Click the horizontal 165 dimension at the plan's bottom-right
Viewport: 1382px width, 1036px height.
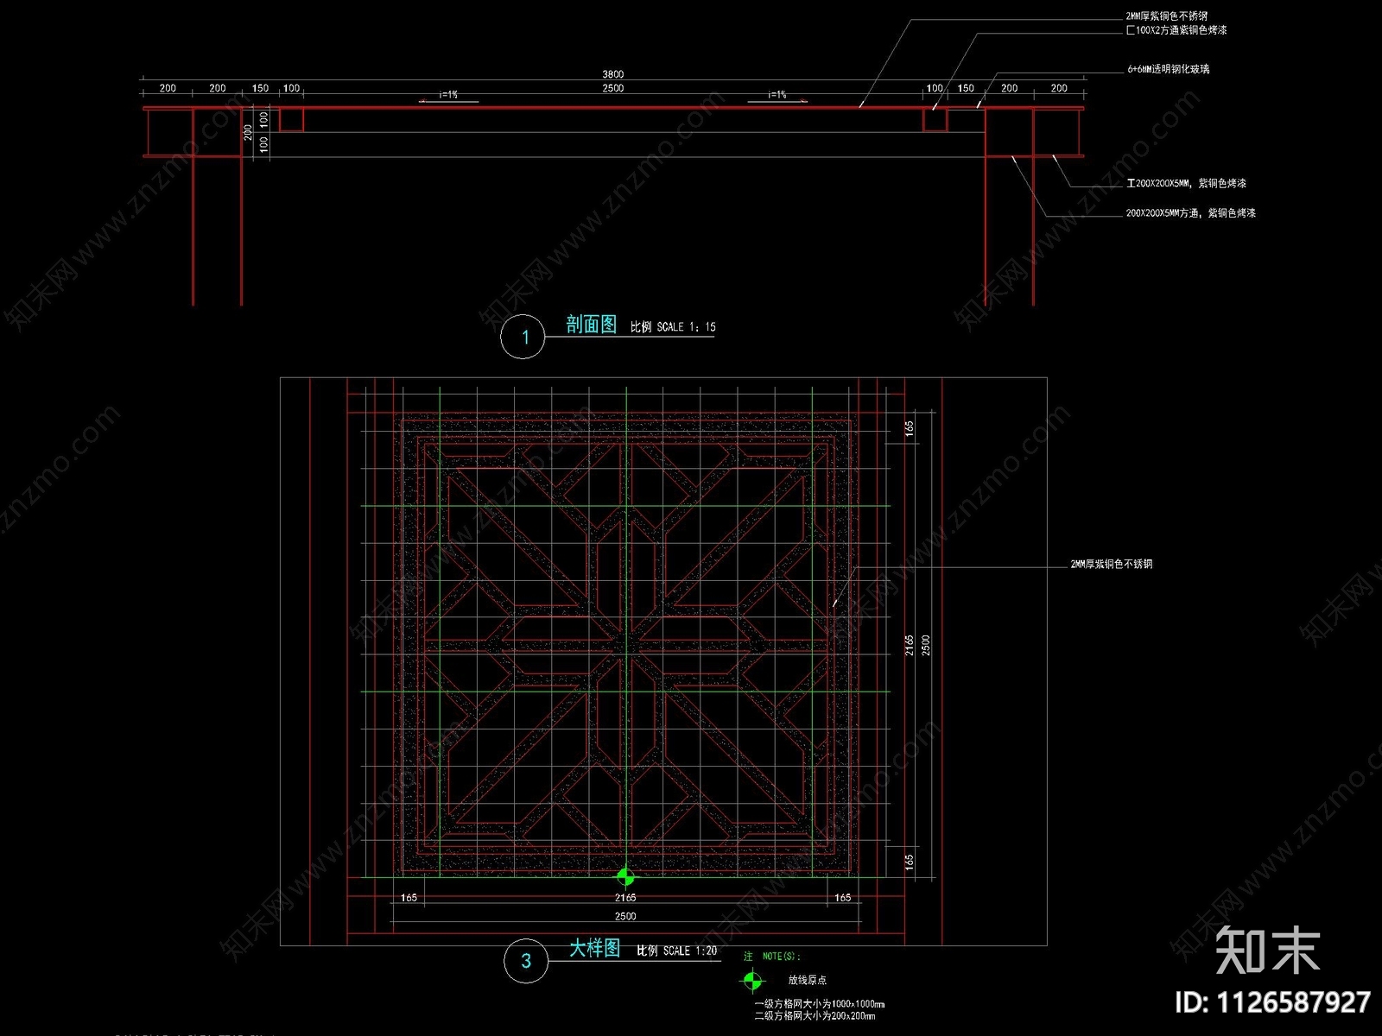click(x=842, y=898)
